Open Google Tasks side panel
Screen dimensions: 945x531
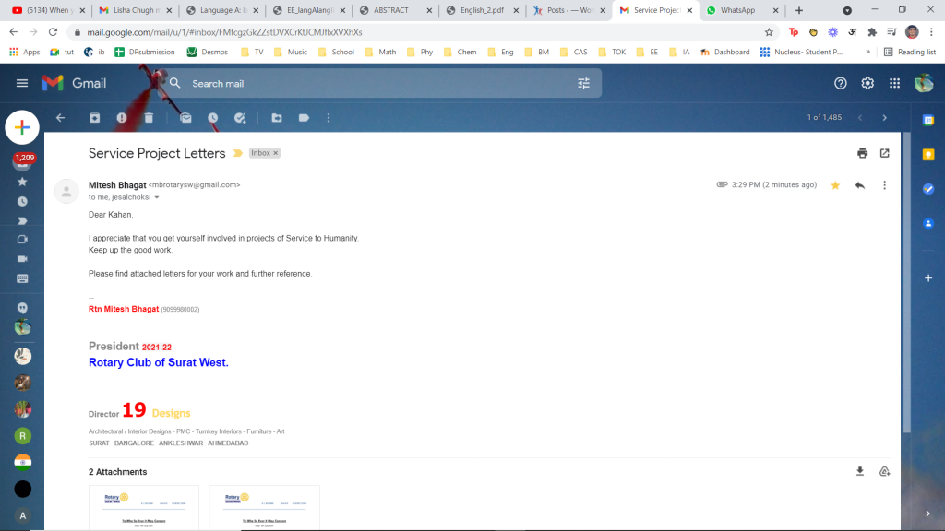(928, 189)
